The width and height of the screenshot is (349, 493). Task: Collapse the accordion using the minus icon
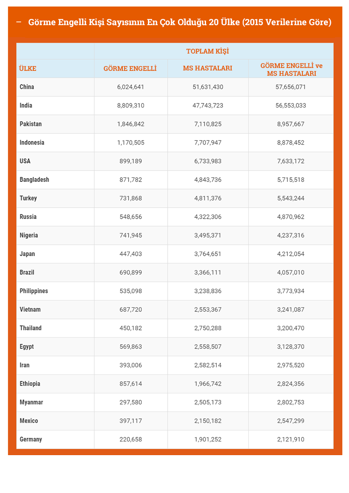pyautogui.click(x=19, y=22)
